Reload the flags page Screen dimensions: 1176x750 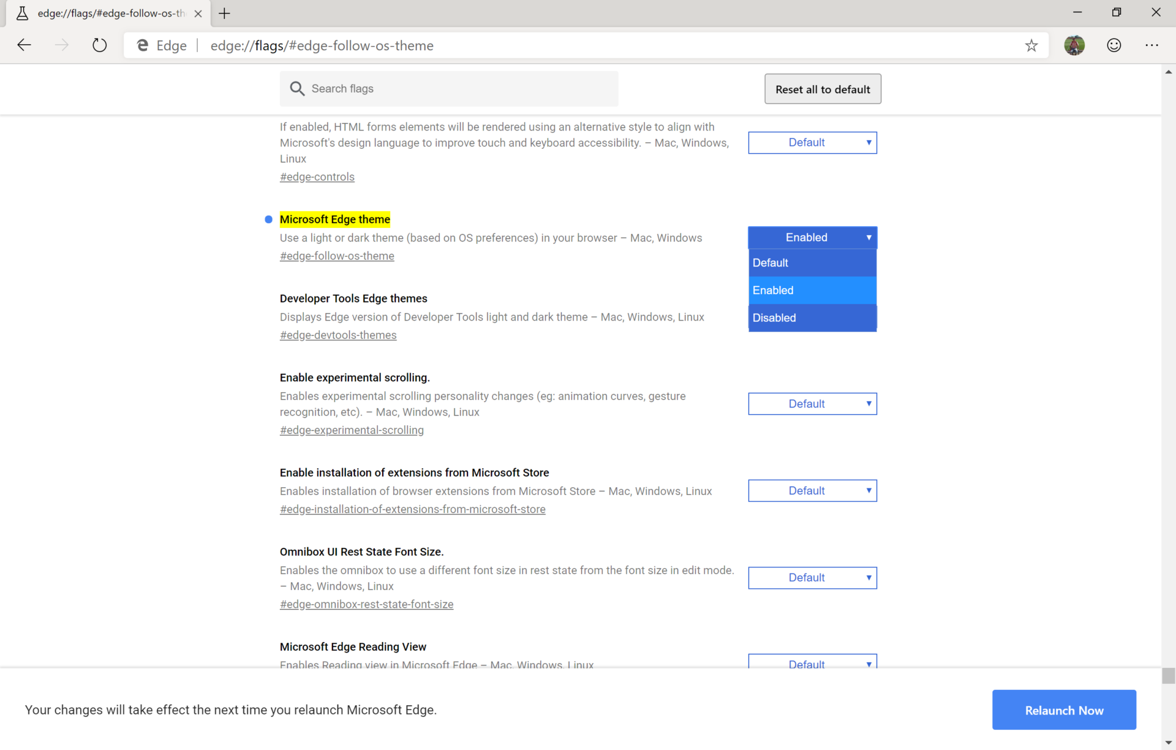99,45
